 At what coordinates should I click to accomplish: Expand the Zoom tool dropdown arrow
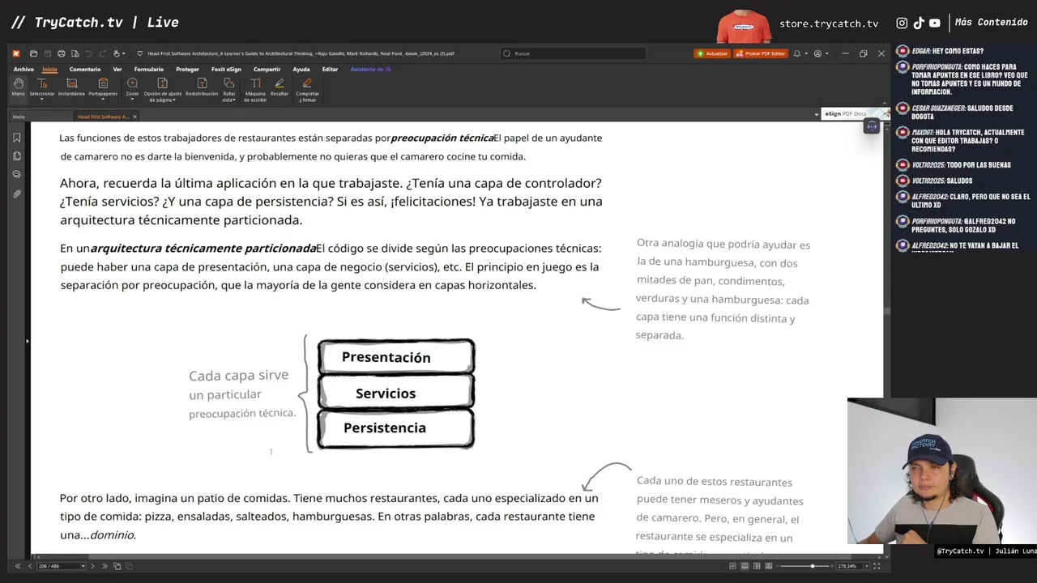click(132, 100)
